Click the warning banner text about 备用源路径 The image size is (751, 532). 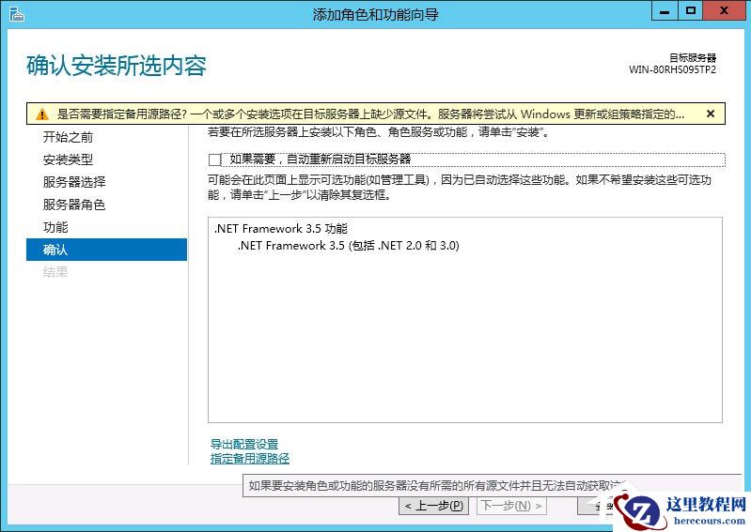(370, 114)
